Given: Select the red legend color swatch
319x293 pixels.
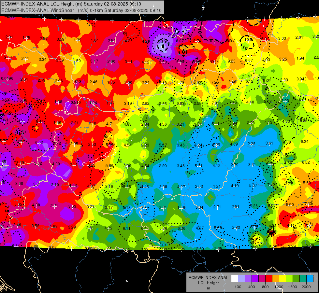Looking at the screenshot, I should (269, 279).
